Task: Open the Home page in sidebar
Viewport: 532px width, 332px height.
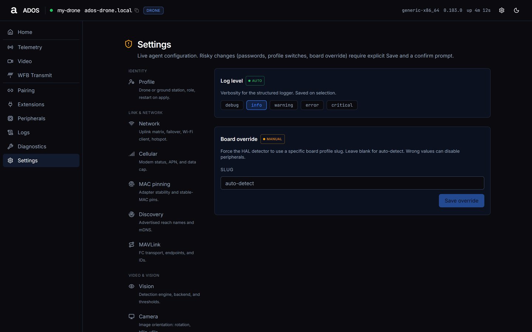Action: (x=41, y=32)
